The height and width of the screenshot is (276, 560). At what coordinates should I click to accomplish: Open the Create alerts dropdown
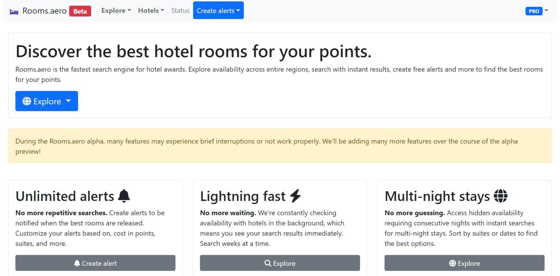(218, 11)
